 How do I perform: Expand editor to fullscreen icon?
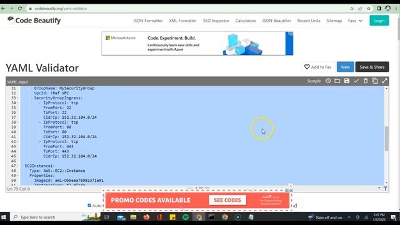point(384,81)
